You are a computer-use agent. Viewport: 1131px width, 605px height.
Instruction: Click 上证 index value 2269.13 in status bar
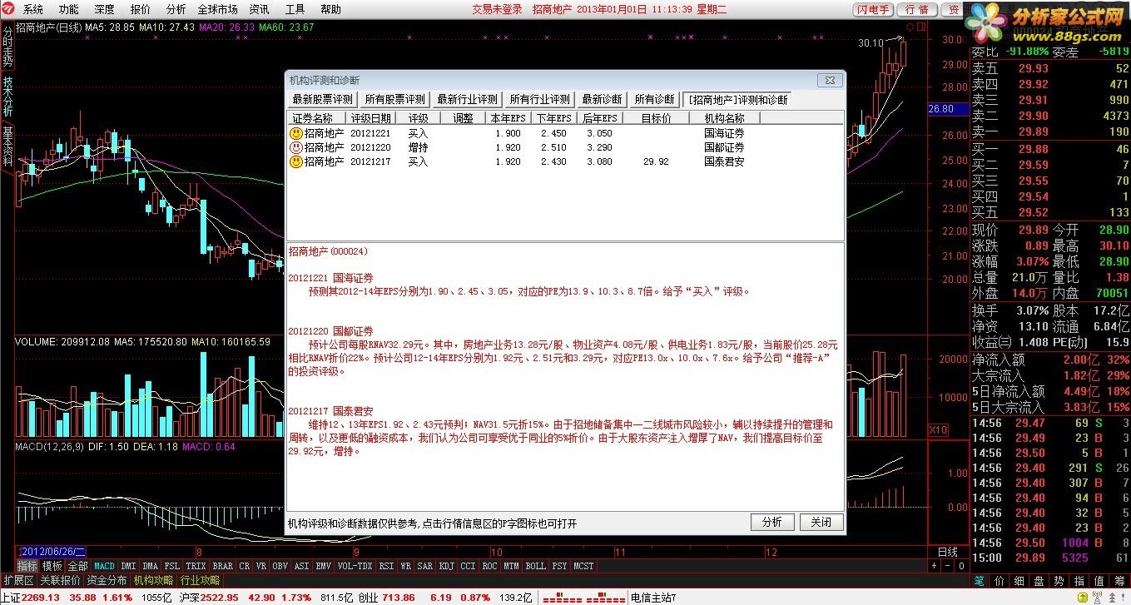(x=40, y=598)
